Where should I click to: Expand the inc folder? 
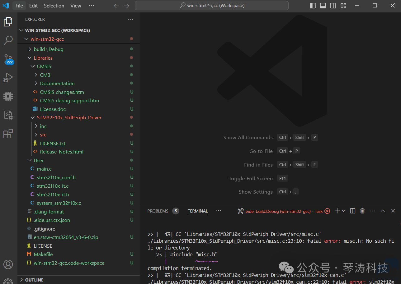click(x=78, y=126)
